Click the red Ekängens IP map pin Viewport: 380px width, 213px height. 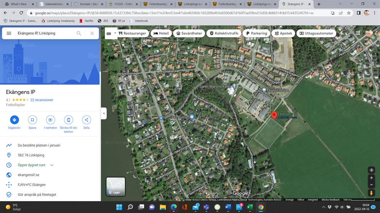pyautogui.click(x=274, y=115)
